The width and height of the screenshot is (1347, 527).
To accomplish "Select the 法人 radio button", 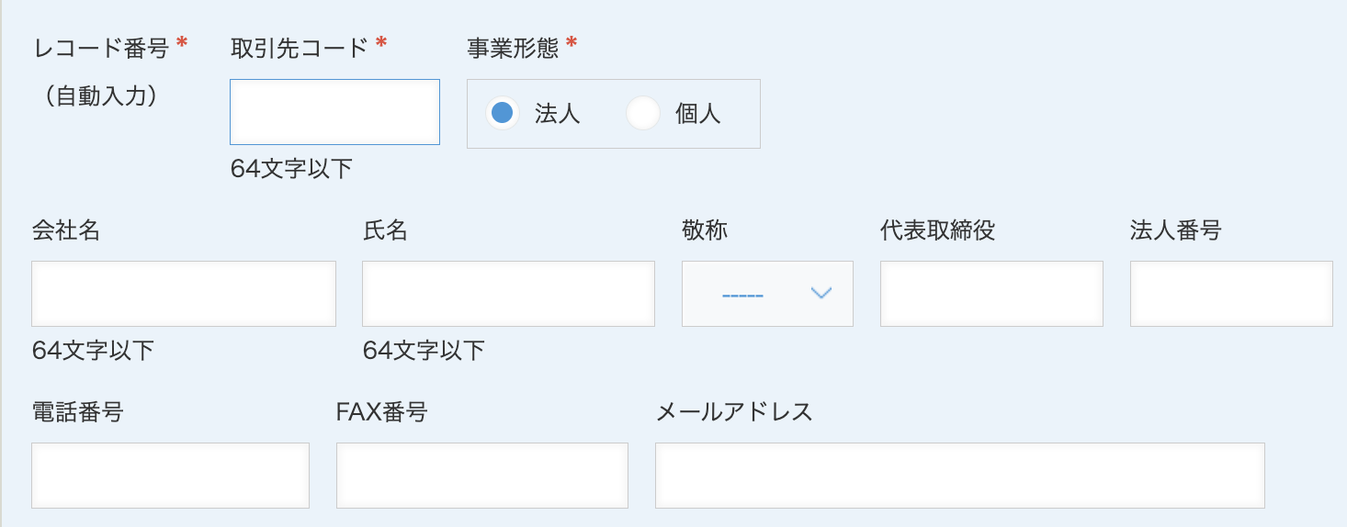I will [503, 114].
